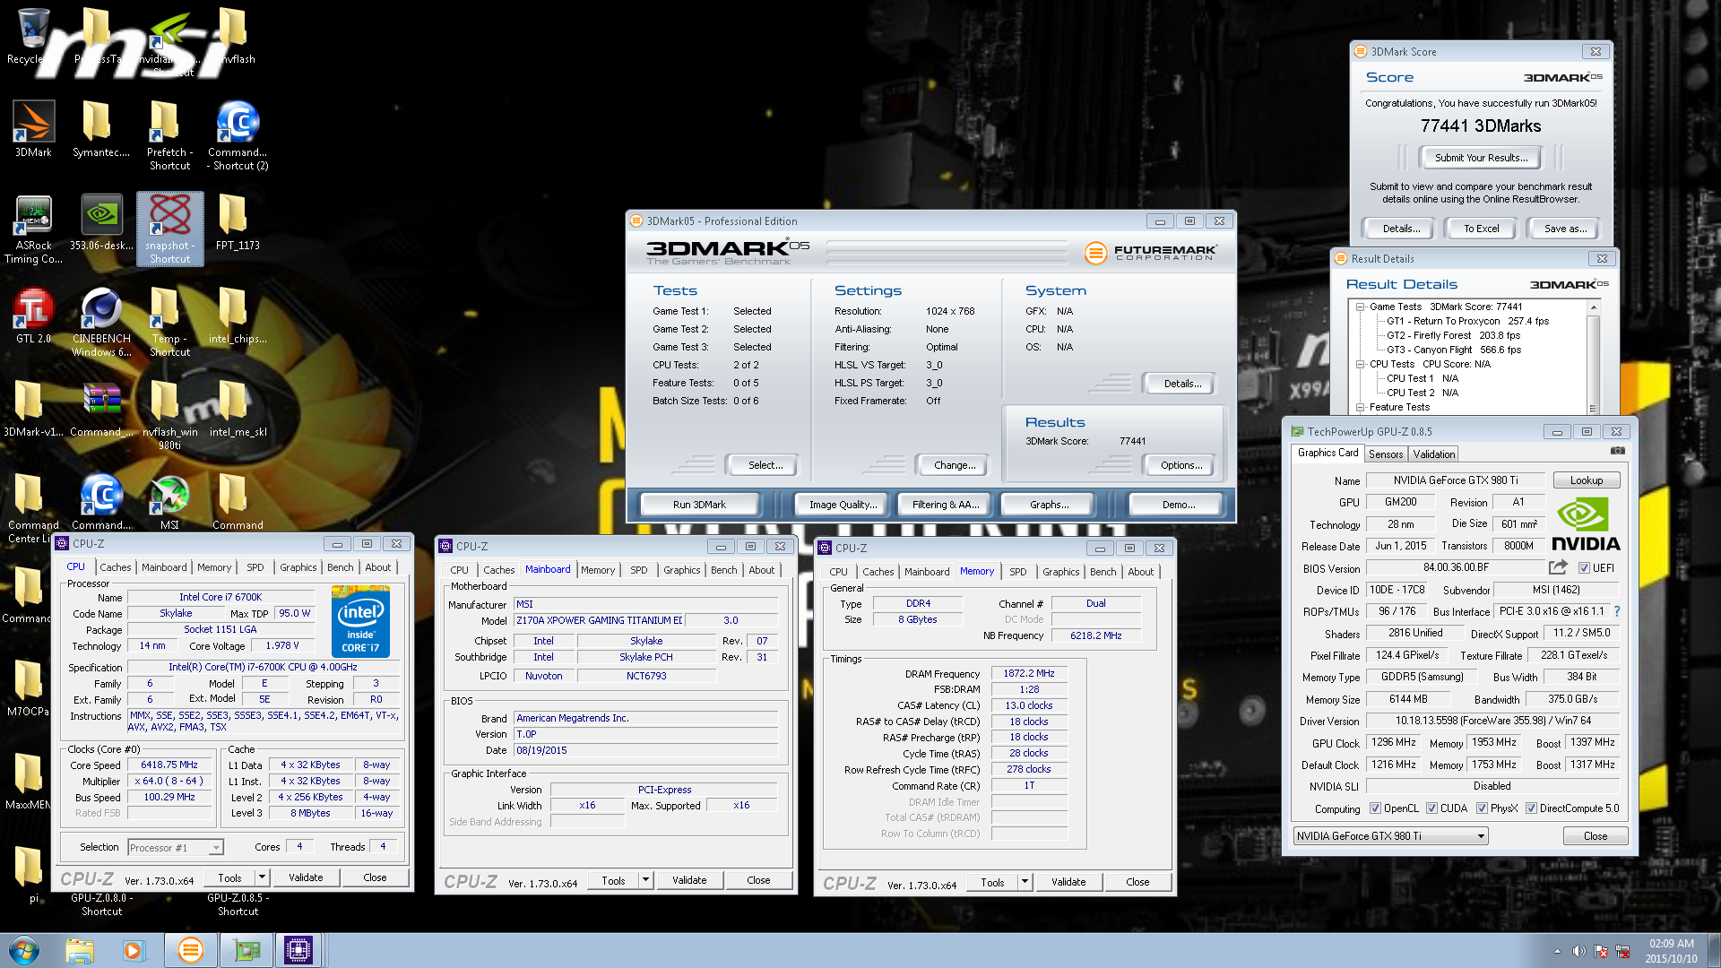
Task: Open Windows Media Player from the taskbar
Action: [134, 950]
